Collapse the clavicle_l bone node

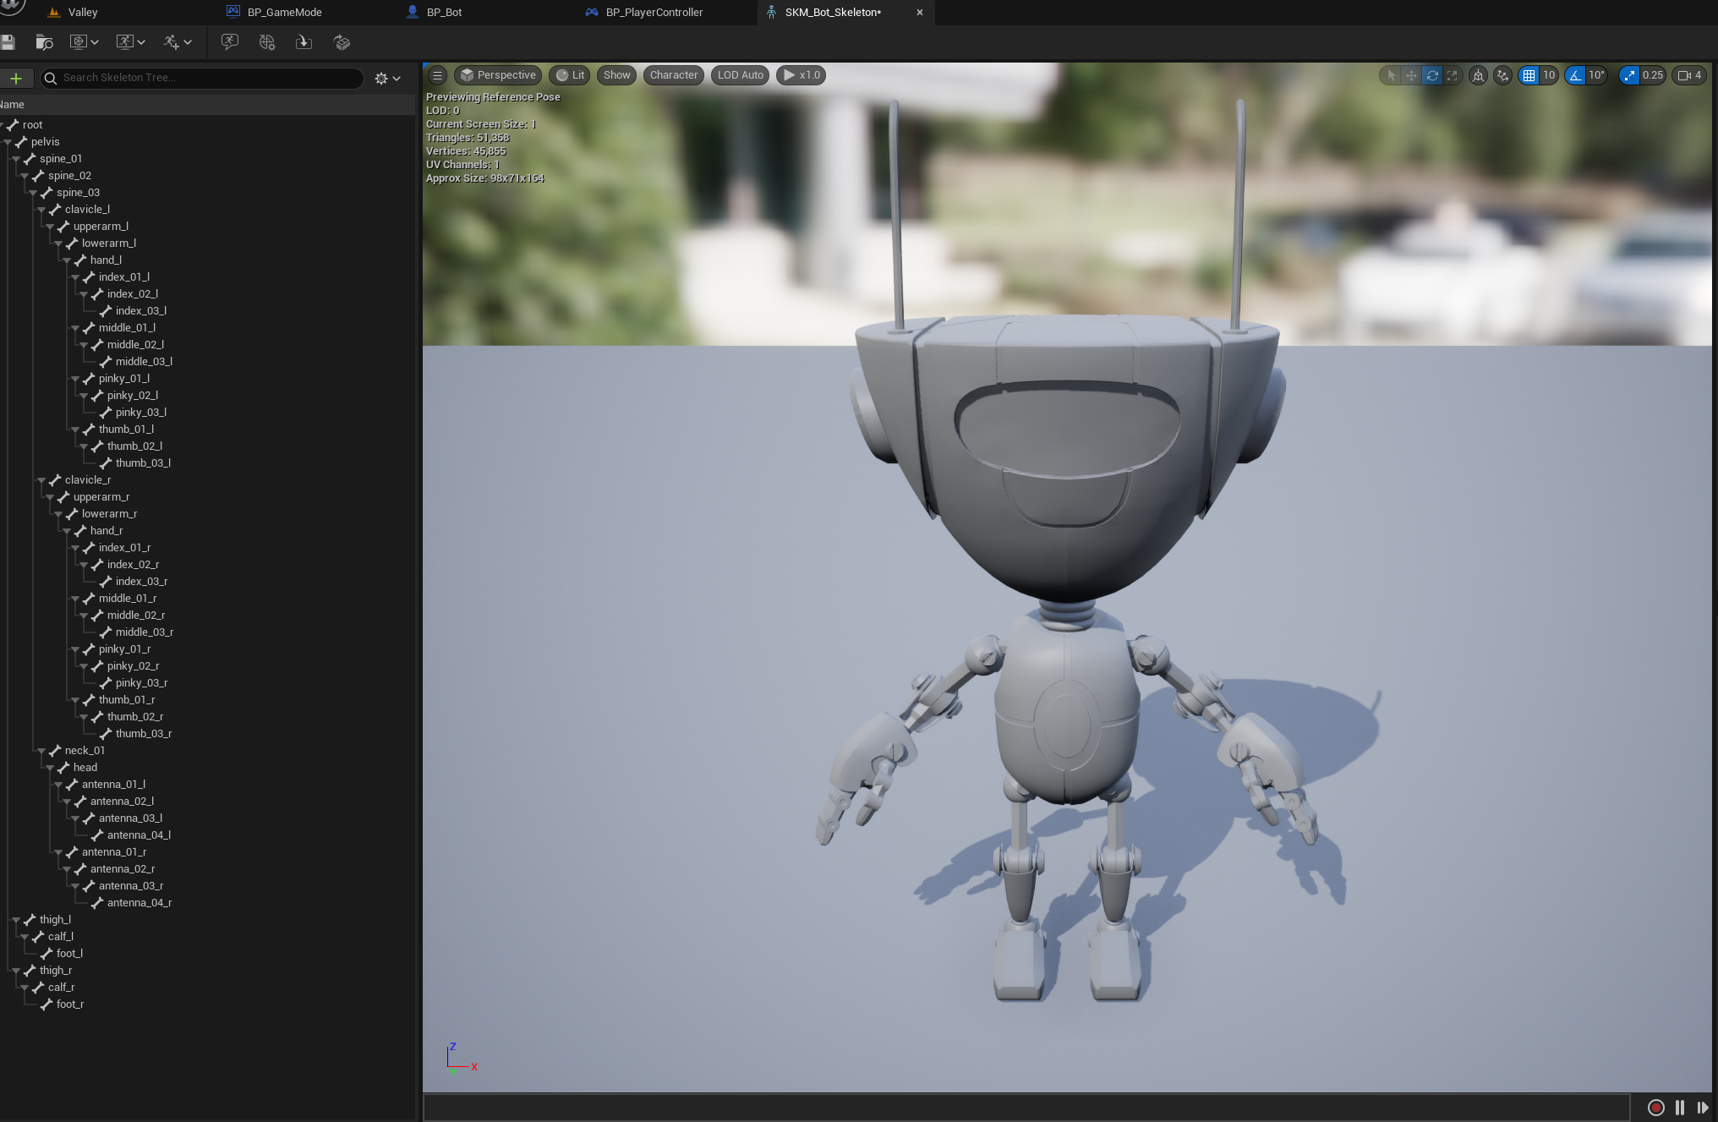pyautogui.click(x=41, y=210)
